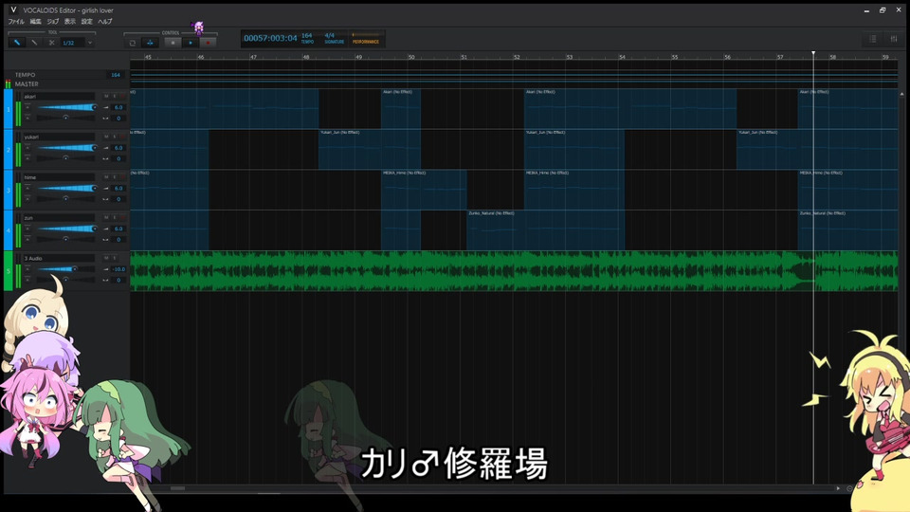This screenshot has height=512, width=910.
Task: Start recording with the red record button
Action: point(208,43)
